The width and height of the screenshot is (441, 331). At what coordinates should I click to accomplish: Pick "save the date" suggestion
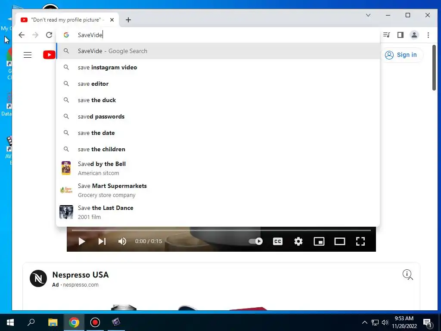[x=218, y=133]
